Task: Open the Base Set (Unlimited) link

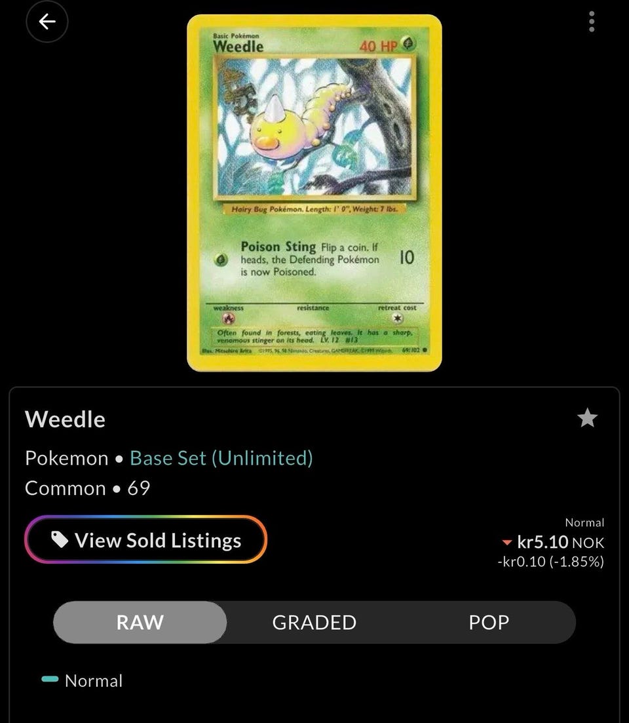Action: (221, 458)
